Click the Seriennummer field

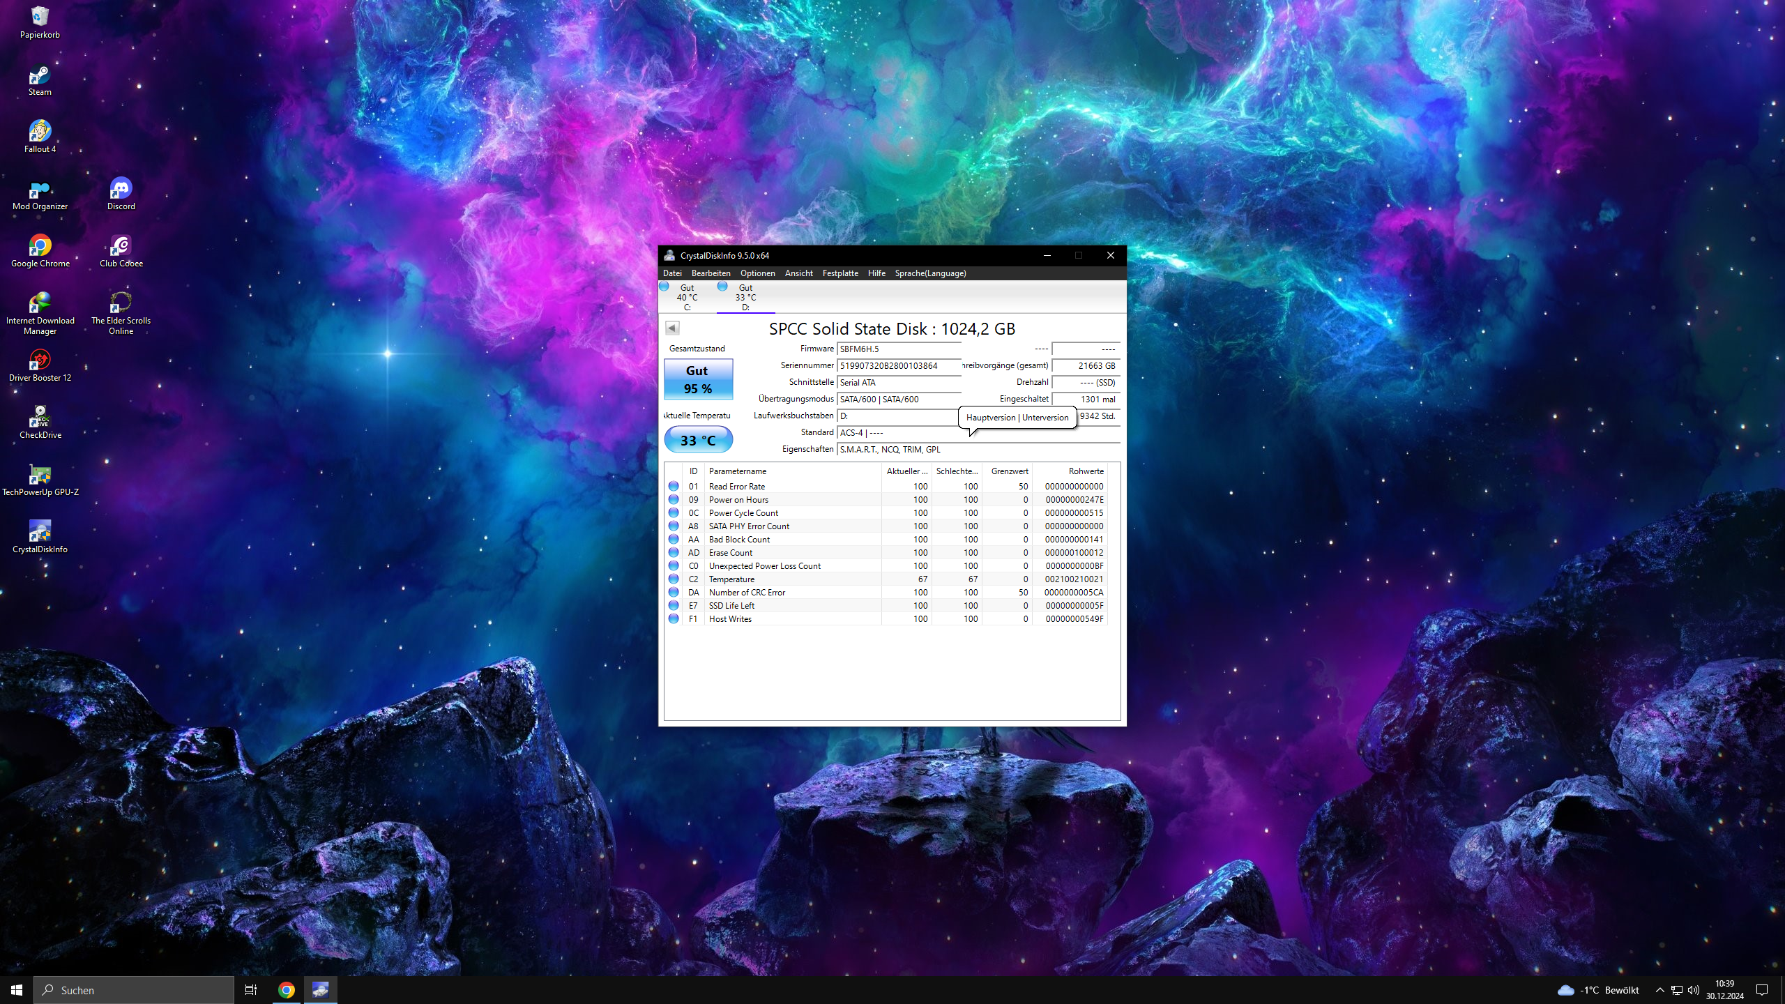898,366
